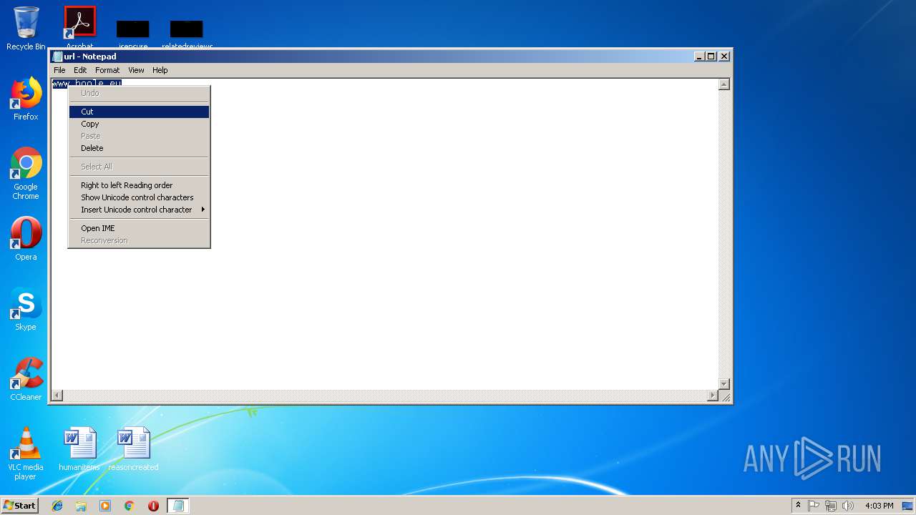
Task: Minimize the Notepad window
Action: click(698, 57)
